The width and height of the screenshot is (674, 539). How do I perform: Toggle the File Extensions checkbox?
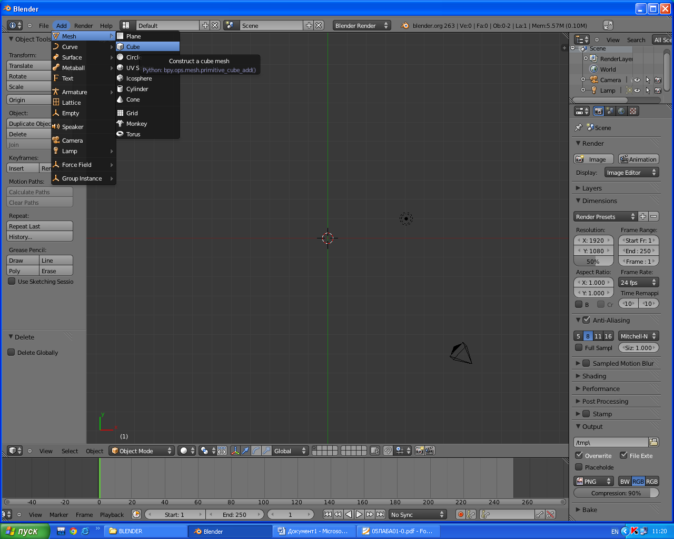623,455
